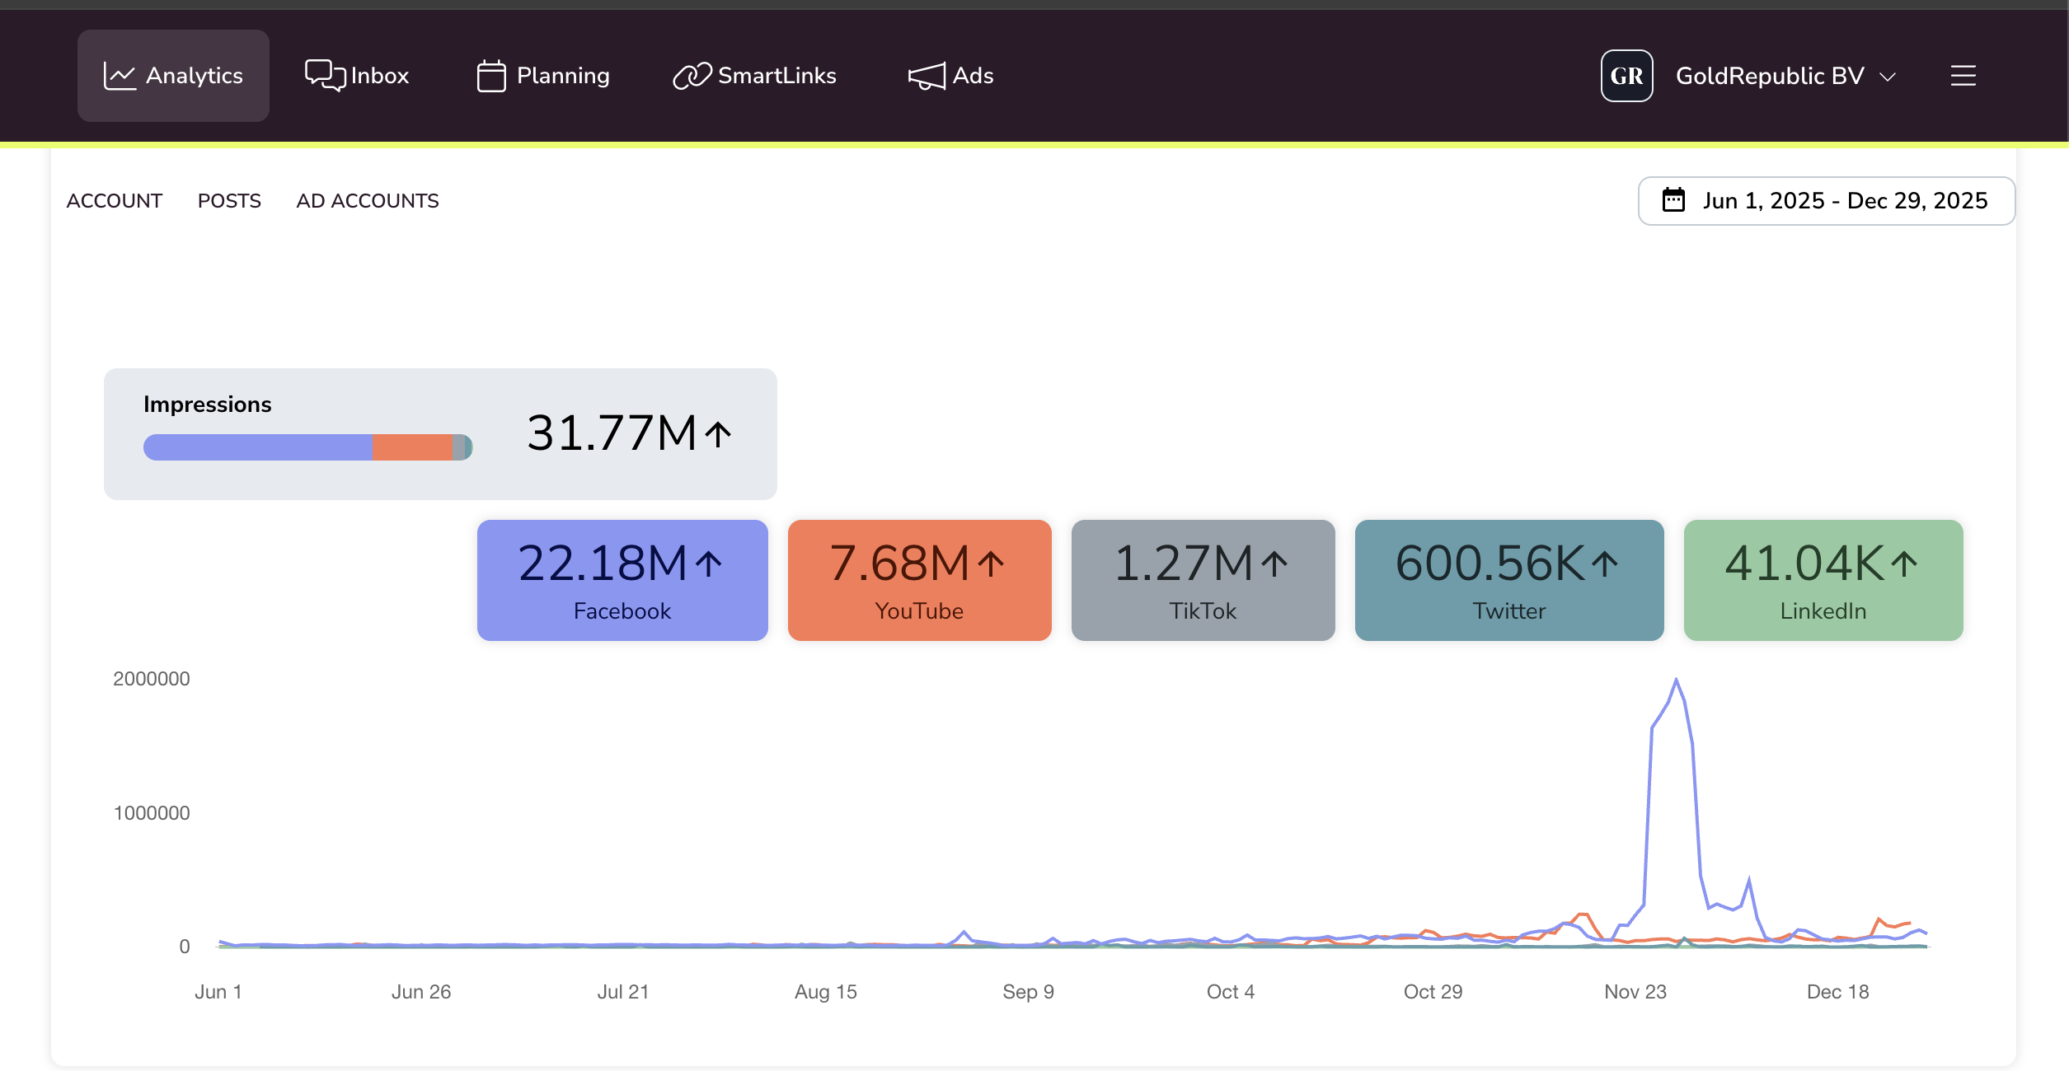
Task: Click the 2000000 y-axis label
Action: tap(152, 679)
